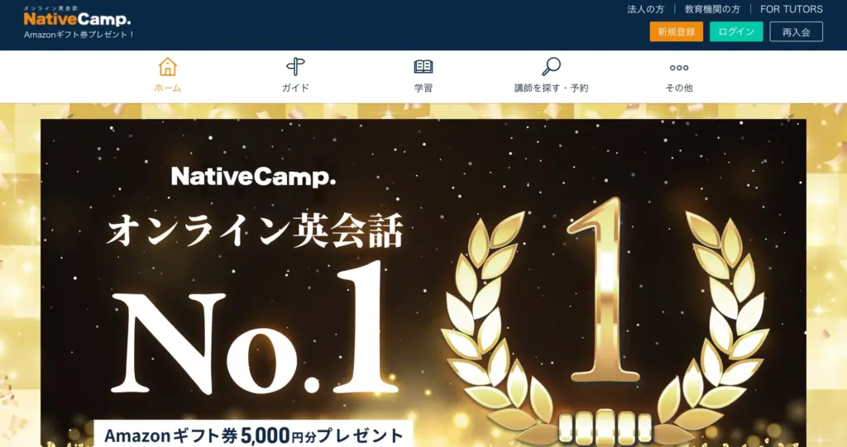The width and height of the screenshot is (847, 447).
Task: Click Amazonギフト券5,000円分プレゼント banner strip
Action: tap(253, 434)
